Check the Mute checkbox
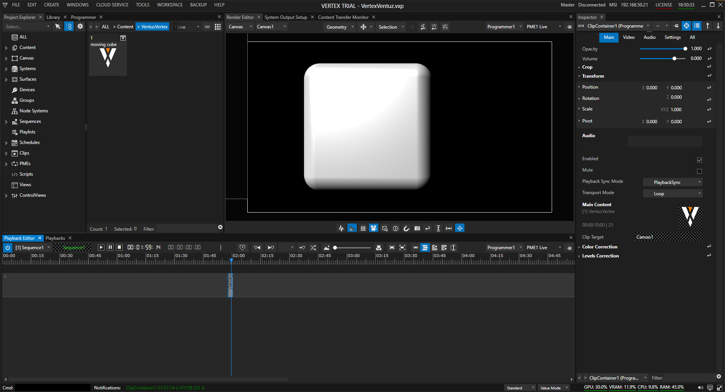The height and width of the screenshot is (392, 725). (x=699, y=171)
